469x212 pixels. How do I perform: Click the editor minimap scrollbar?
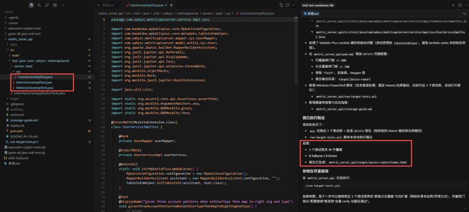296,51
